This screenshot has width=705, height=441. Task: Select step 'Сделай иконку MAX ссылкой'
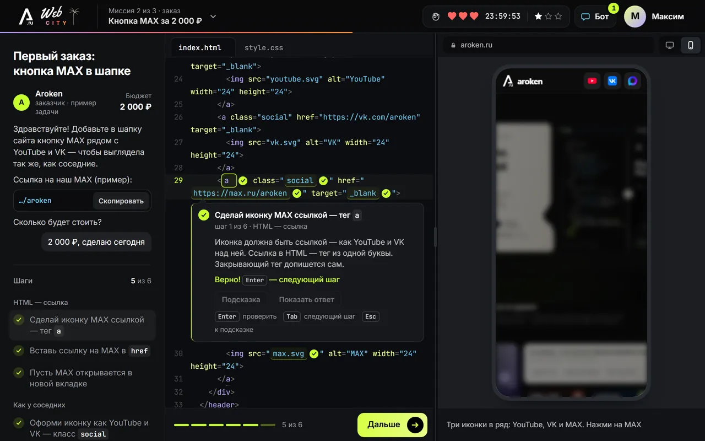click(83, 325)
